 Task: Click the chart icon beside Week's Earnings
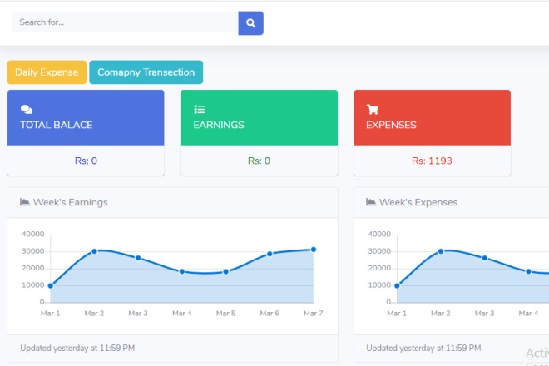pyautogui.click(x=25, y=202)
